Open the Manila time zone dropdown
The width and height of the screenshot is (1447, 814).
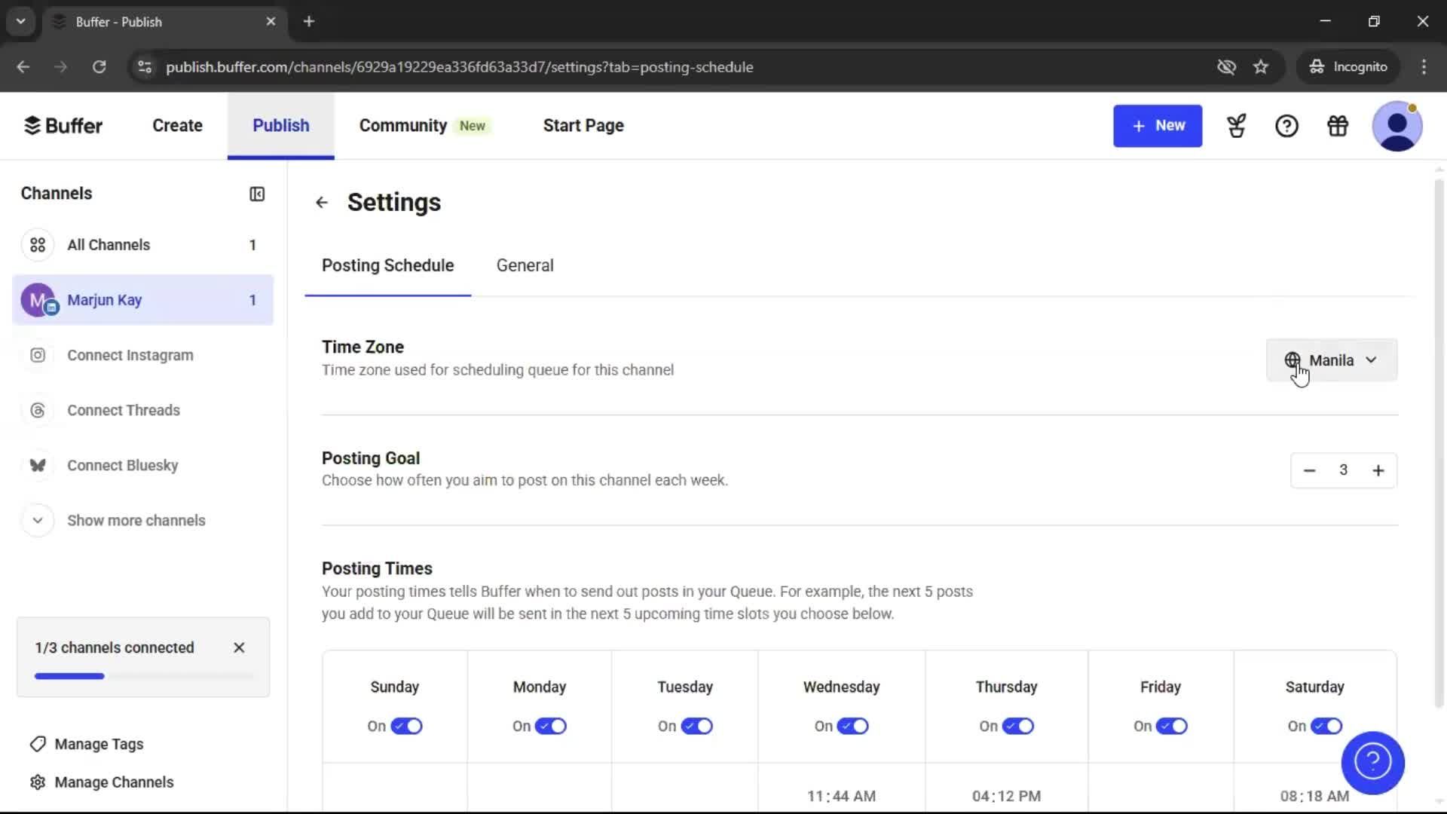(x=1331, y=360)
